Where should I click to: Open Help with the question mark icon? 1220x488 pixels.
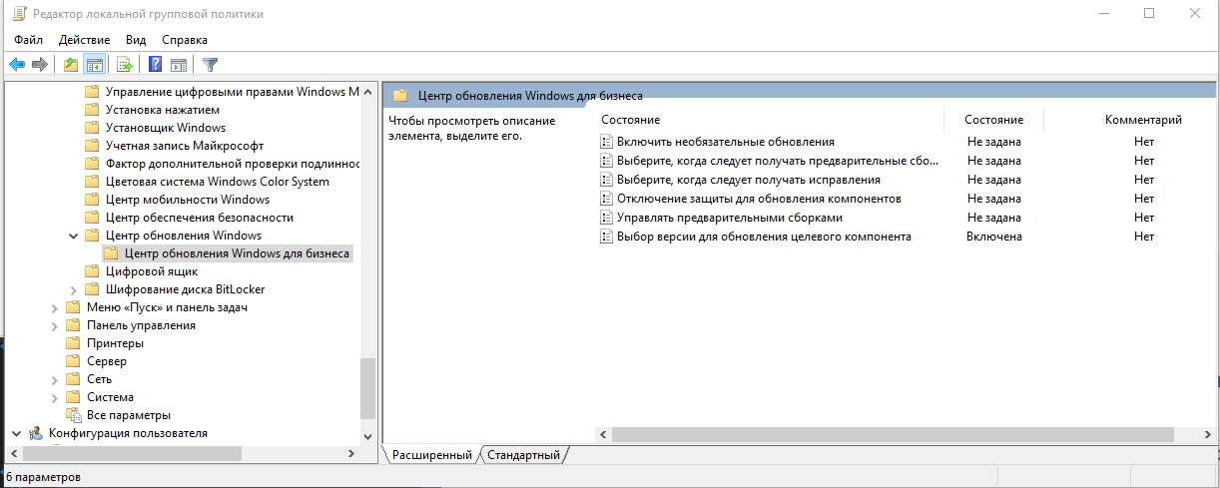click(x=155, y=65)
